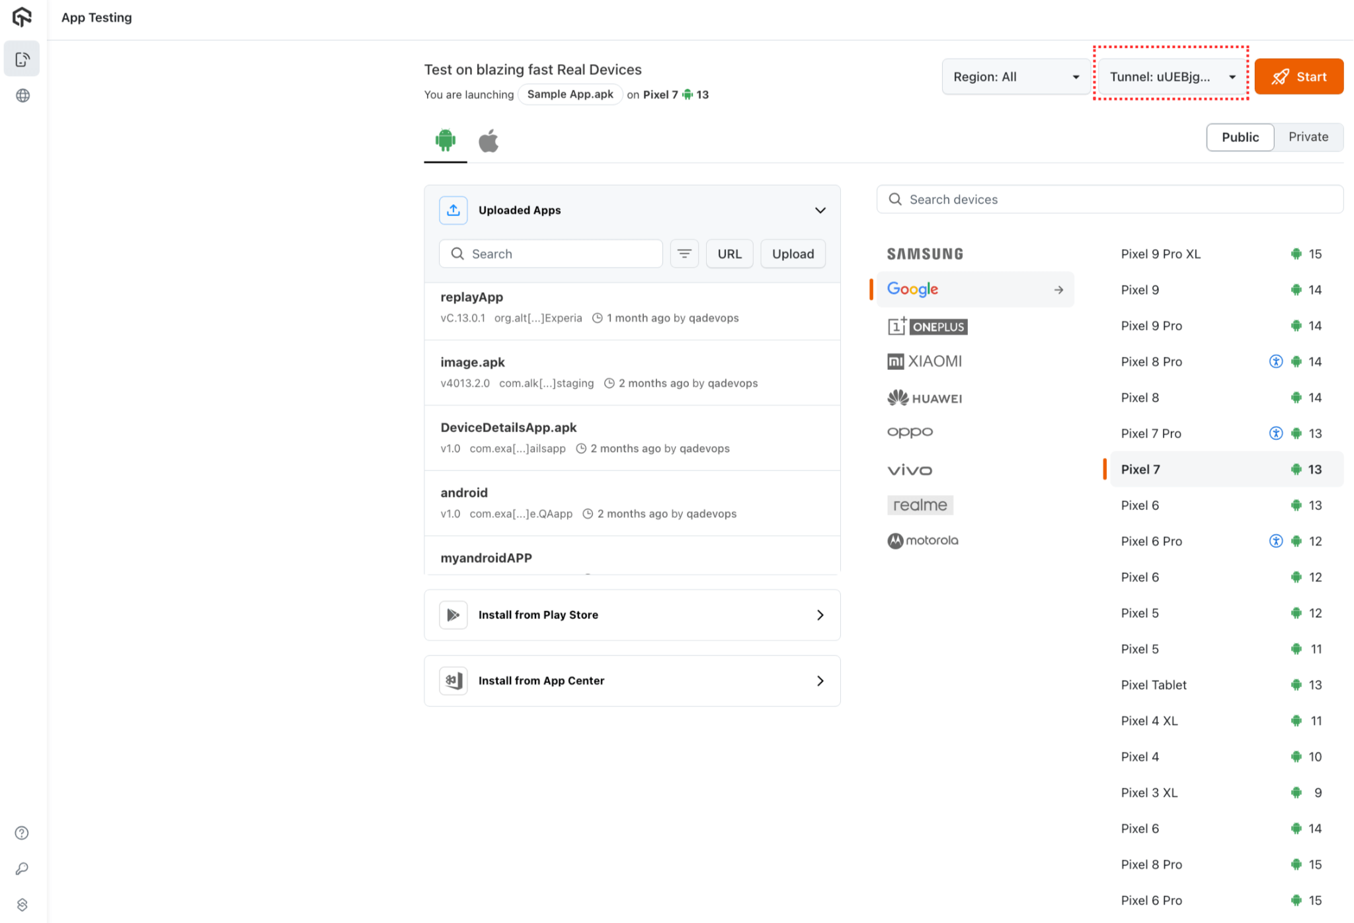Open the Region: All dropdown
This screenshot has height=923, width=1354.
click(1015, 77)
